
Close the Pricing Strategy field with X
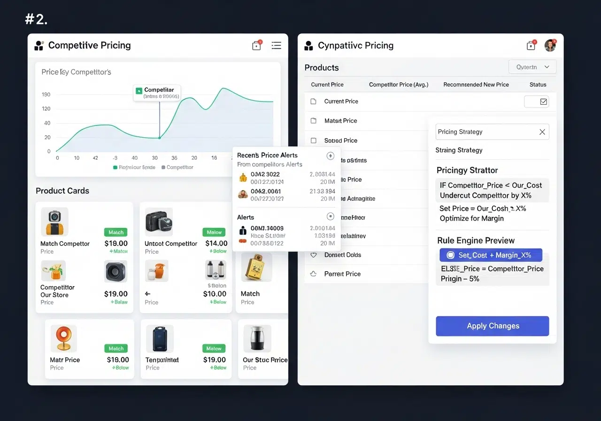[x=542, y=132]
